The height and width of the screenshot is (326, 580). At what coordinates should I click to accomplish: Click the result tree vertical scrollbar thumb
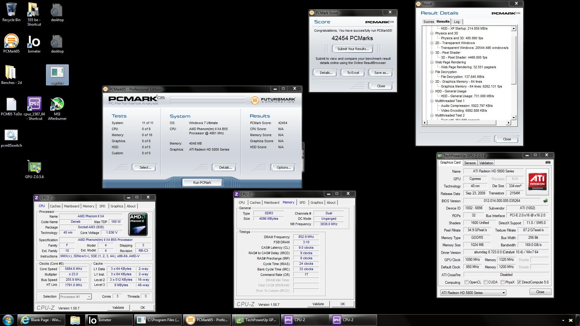point(514,60)
